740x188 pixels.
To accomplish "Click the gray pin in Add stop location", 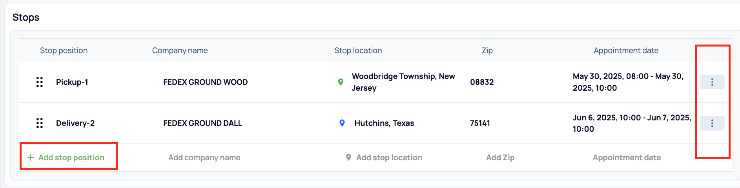I will tap(348, 158).
